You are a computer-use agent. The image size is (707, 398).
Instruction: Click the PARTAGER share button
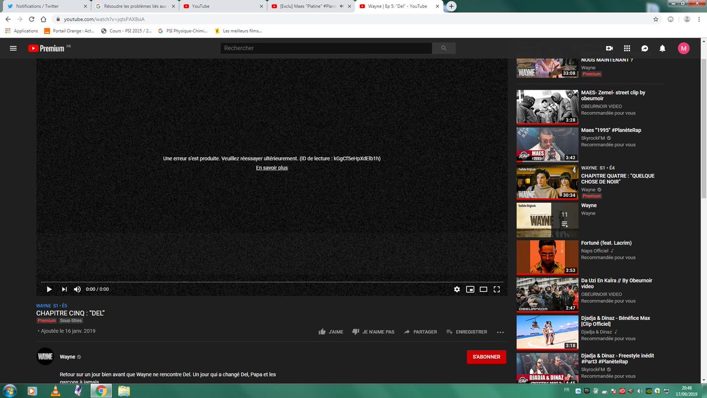click(420, 332)
